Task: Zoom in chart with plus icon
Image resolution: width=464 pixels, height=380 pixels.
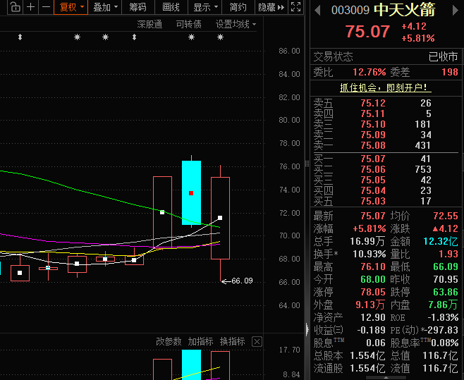Action: 30,7
